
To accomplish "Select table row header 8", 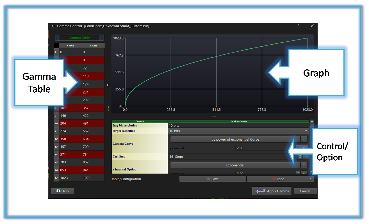I will coord(56,108).
